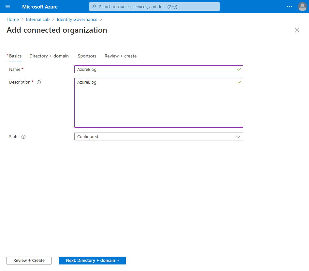Click the Microsoft Azure logo
The image size is (309, 271).
click(x=39, y=7)
